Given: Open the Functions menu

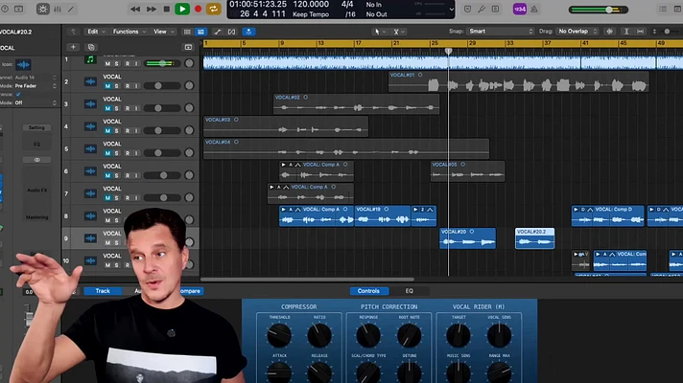Looking at the screenshot, I should point(130,32).
